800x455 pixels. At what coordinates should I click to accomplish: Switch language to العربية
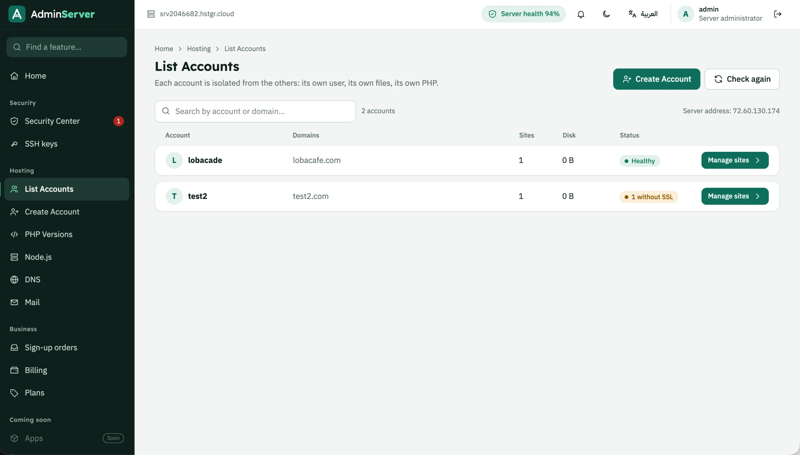coord(643,14)
